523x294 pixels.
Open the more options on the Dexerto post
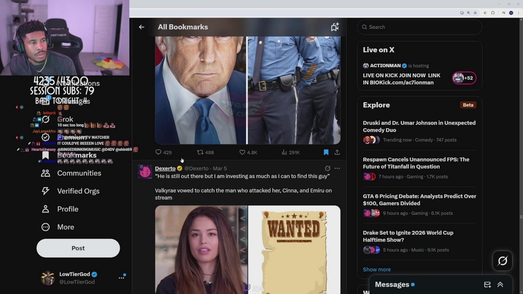[x=337, y=168]
